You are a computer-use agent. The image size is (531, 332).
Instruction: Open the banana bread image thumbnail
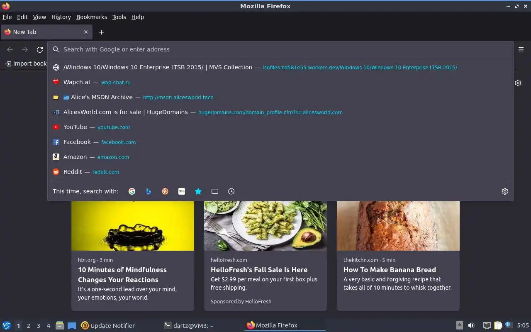[398, 226]
